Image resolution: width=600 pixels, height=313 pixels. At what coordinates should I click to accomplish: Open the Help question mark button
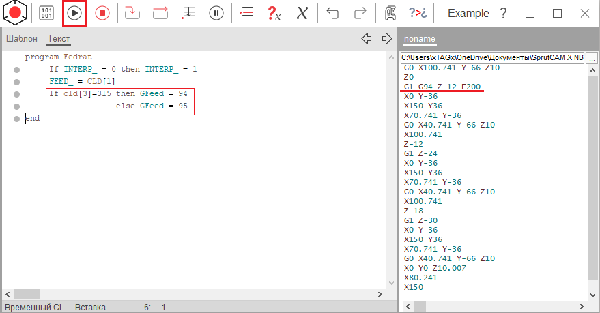[503, 13]
